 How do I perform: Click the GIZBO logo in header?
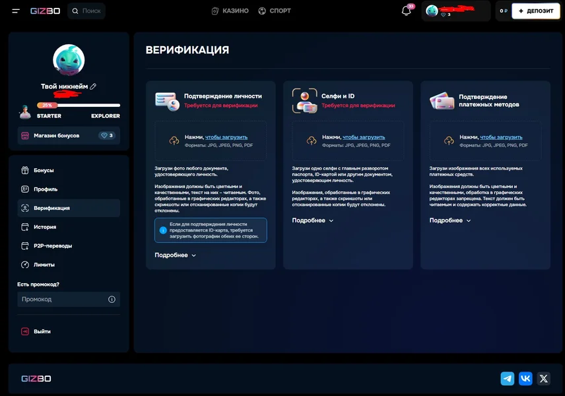click(x=45, y=11)
